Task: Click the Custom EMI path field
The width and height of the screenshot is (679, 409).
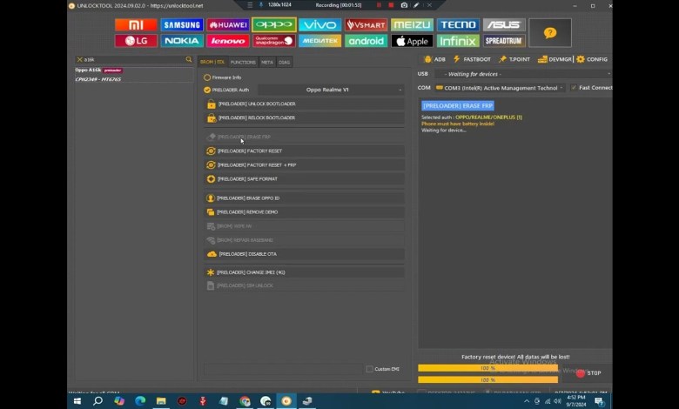Action: [x=283, y=369]
